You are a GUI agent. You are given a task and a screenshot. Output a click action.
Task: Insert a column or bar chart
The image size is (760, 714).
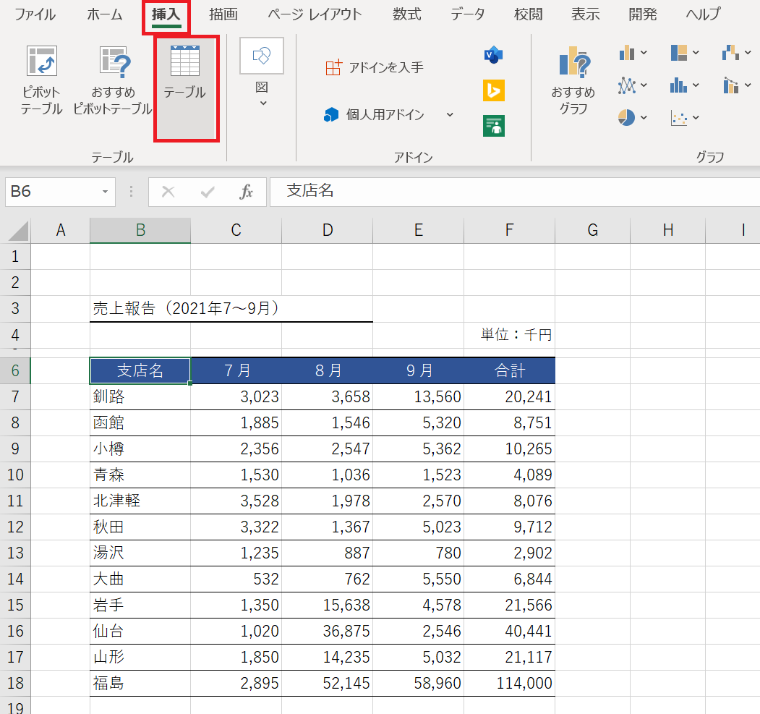pos(627,52)
